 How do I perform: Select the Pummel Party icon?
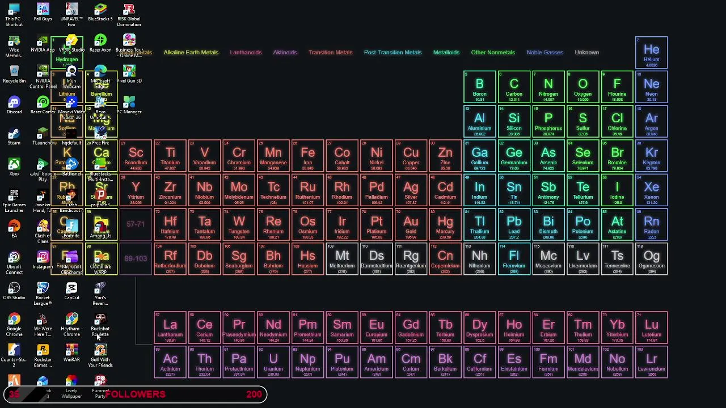tap(100, 387)
